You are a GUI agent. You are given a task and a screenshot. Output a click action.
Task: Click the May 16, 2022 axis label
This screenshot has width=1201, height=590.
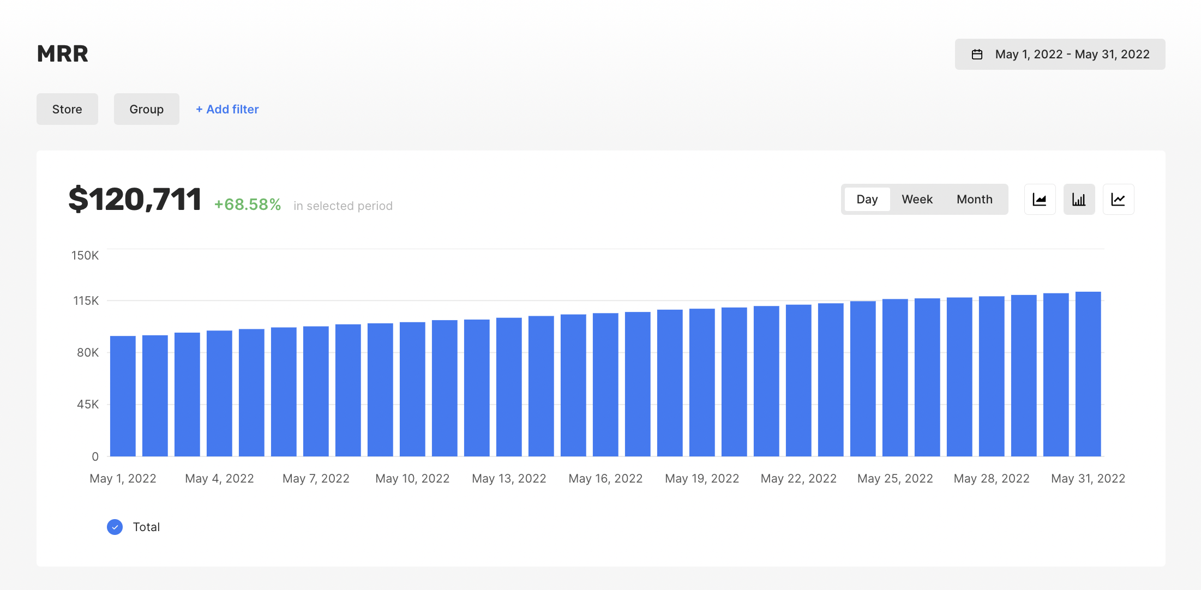pos(605,478)
